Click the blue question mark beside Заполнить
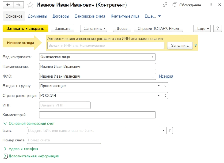 tap(196, 46)
